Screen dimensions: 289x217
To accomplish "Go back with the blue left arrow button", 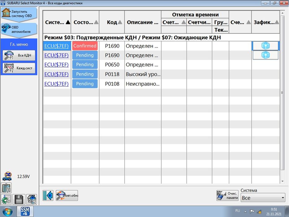I will [x=48, y=195].
